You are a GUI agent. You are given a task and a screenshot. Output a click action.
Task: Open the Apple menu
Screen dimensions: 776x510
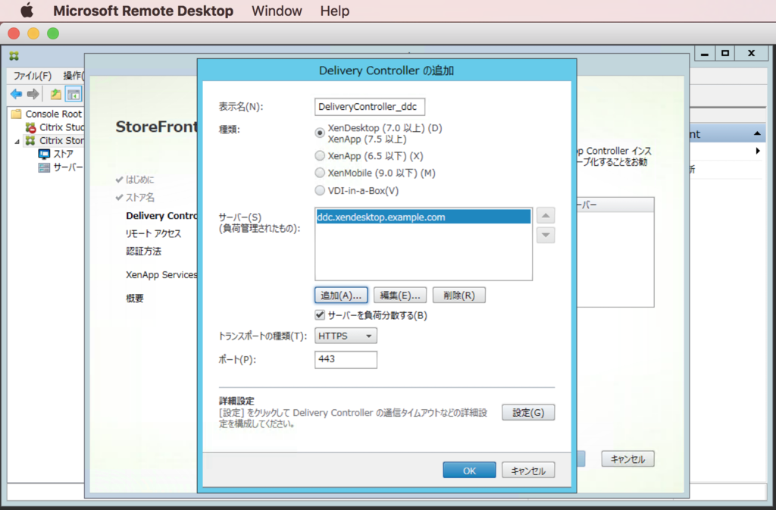27,11
